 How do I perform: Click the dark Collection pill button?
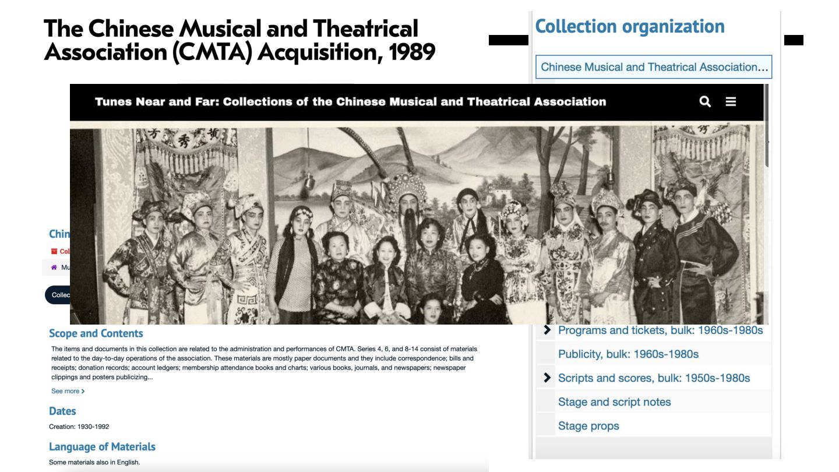(57, 295)
